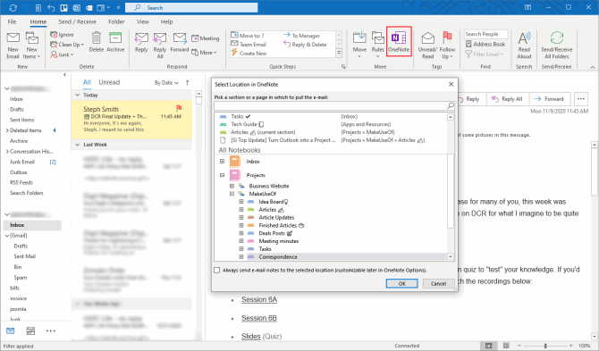Open the Steph Smith email
Screen dimensions: 599x351
coord(132,120)
